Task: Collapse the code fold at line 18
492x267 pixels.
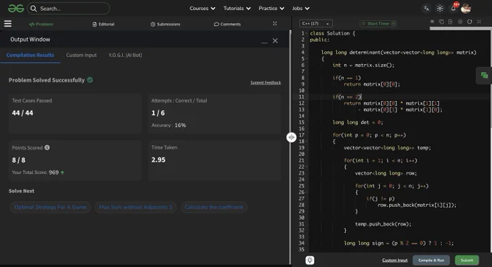Action: [x=307, y=141]
